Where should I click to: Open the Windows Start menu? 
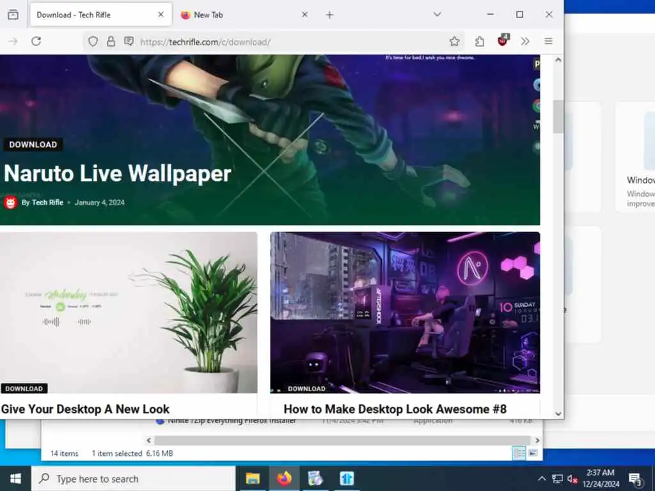(15, 478)
